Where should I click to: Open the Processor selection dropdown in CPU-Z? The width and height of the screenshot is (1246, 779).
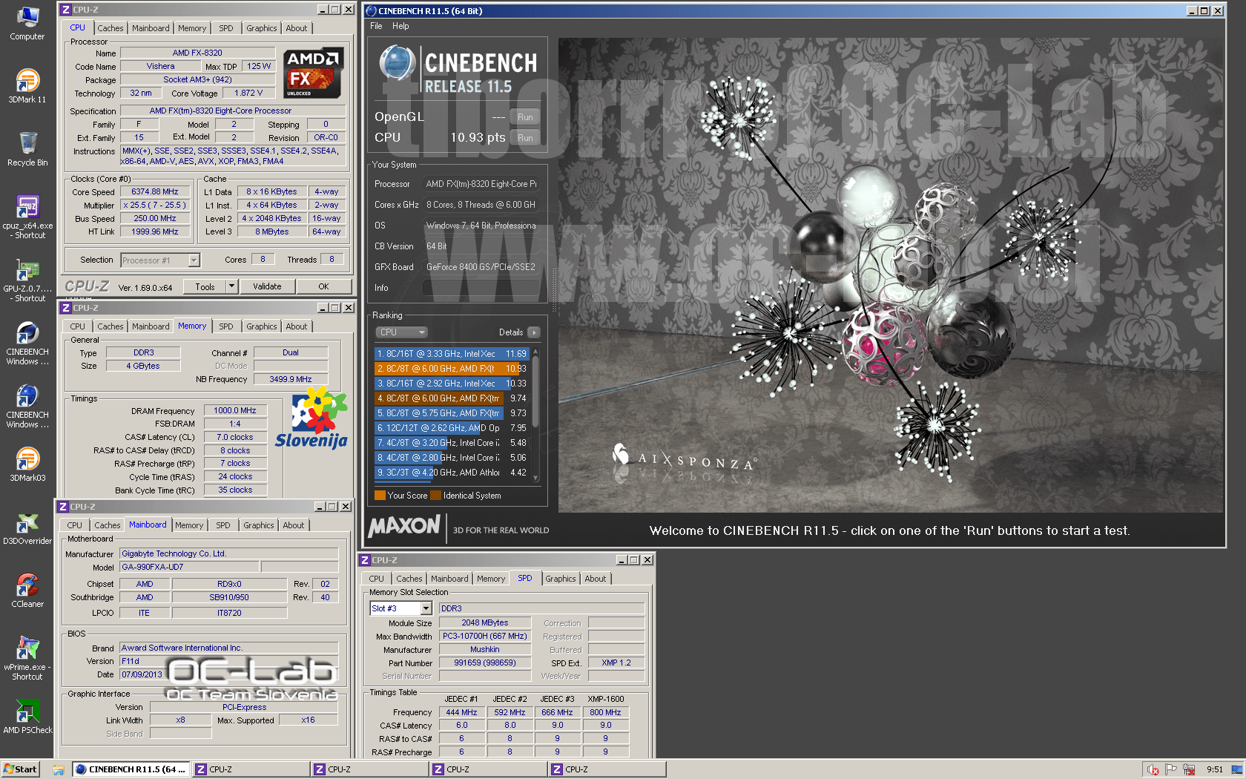click(192, 260)
